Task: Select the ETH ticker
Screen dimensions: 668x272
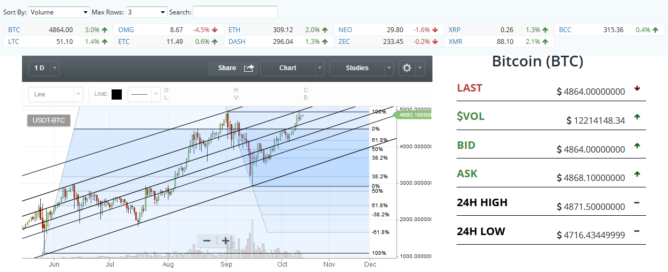Action: tap(234, 29)
